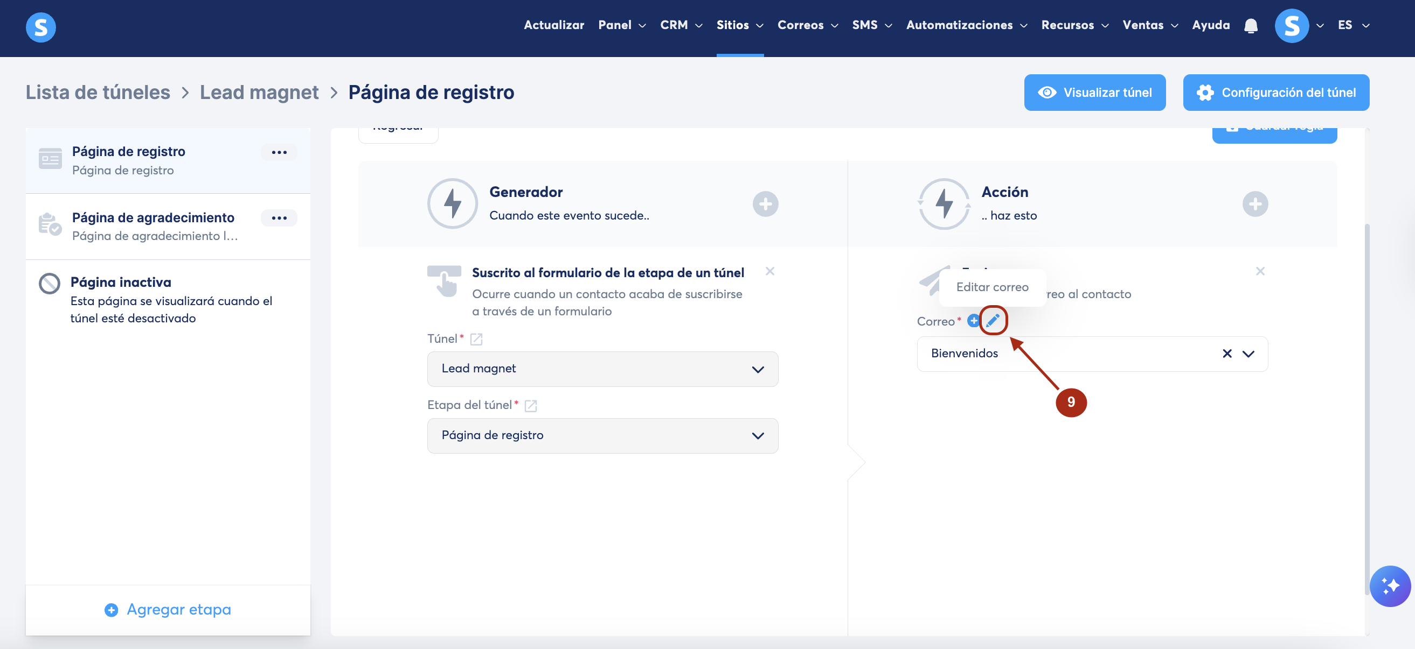Open Página de registro options menu
Screen dimensions: 1415x649
[x=279, y=152]
